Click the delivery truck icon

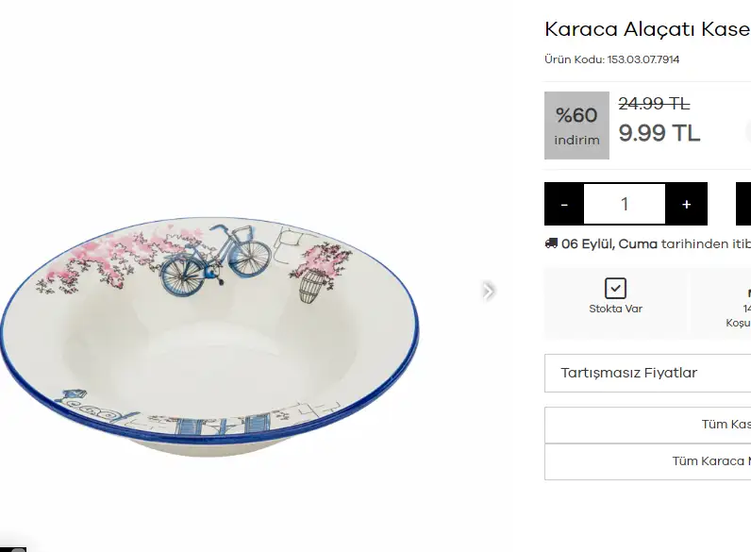tap(551, 243)
